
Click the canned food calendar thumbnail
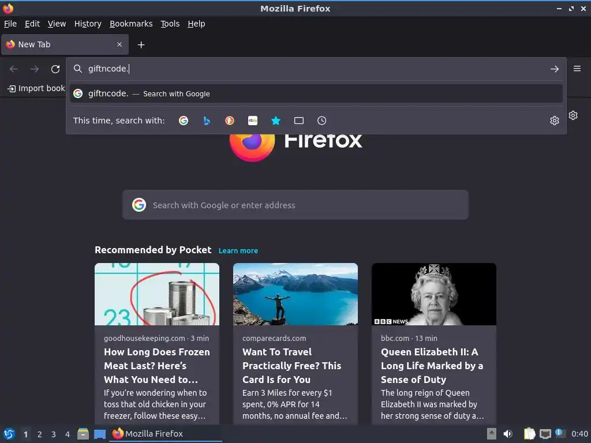(157, 294)
